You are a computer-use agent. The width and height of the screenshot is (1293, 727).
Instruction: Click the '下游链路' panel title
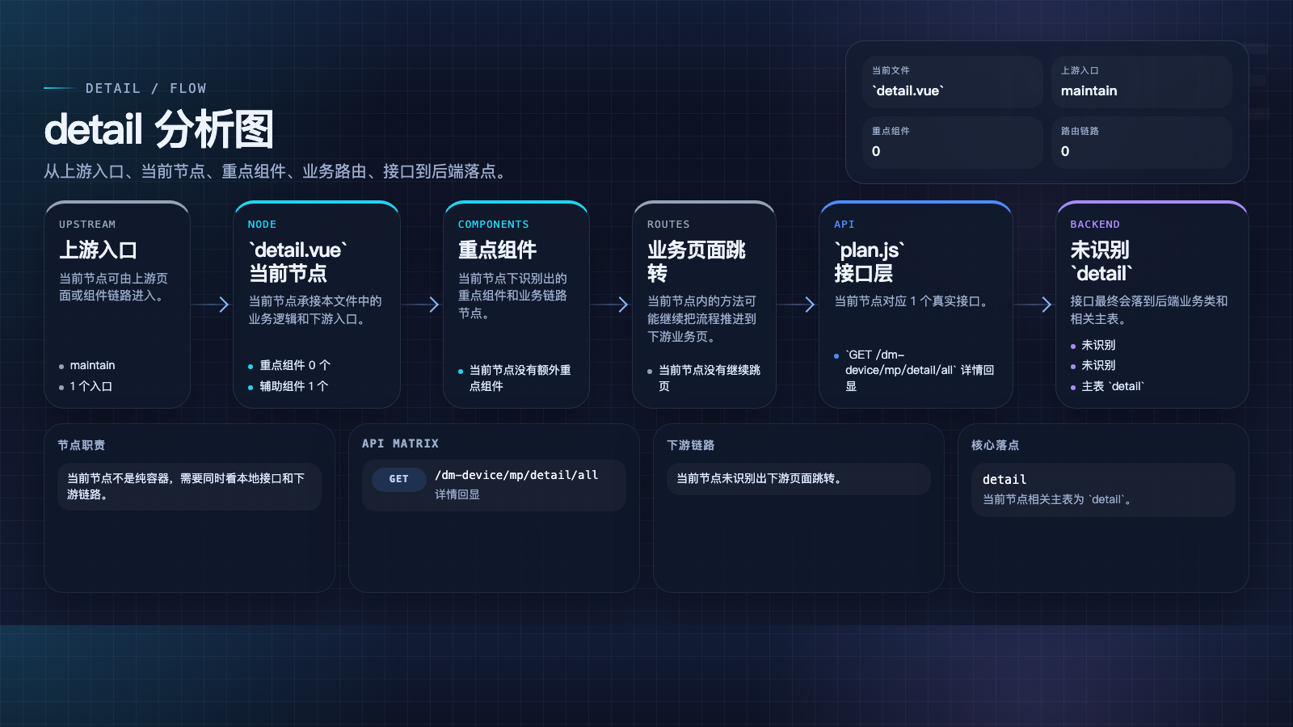coord(691,445)
